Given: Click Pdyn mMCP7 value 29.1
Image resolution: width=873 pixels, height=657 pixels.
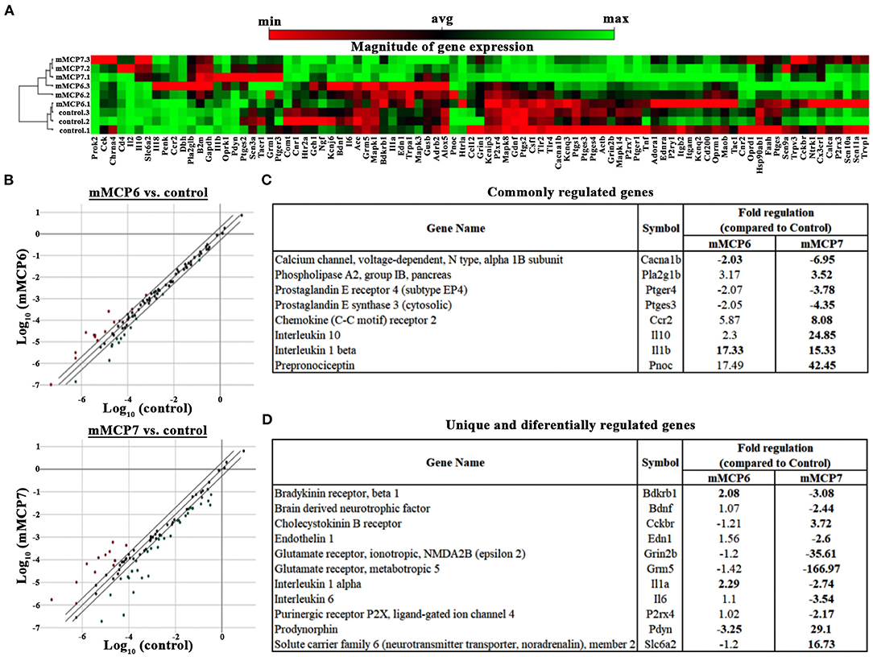Looking at the screenshot, I should 821,629.
